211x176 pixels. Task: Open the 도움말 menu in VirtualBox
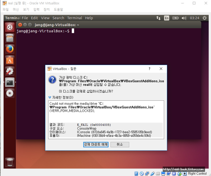click(58, 9)
